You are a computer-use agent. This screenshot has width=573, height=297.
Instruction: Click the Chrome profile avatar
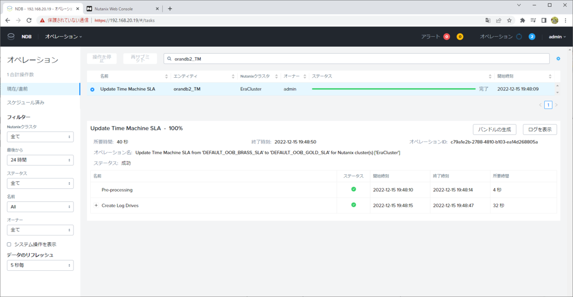pyautogui.click(x=554, y=20)
